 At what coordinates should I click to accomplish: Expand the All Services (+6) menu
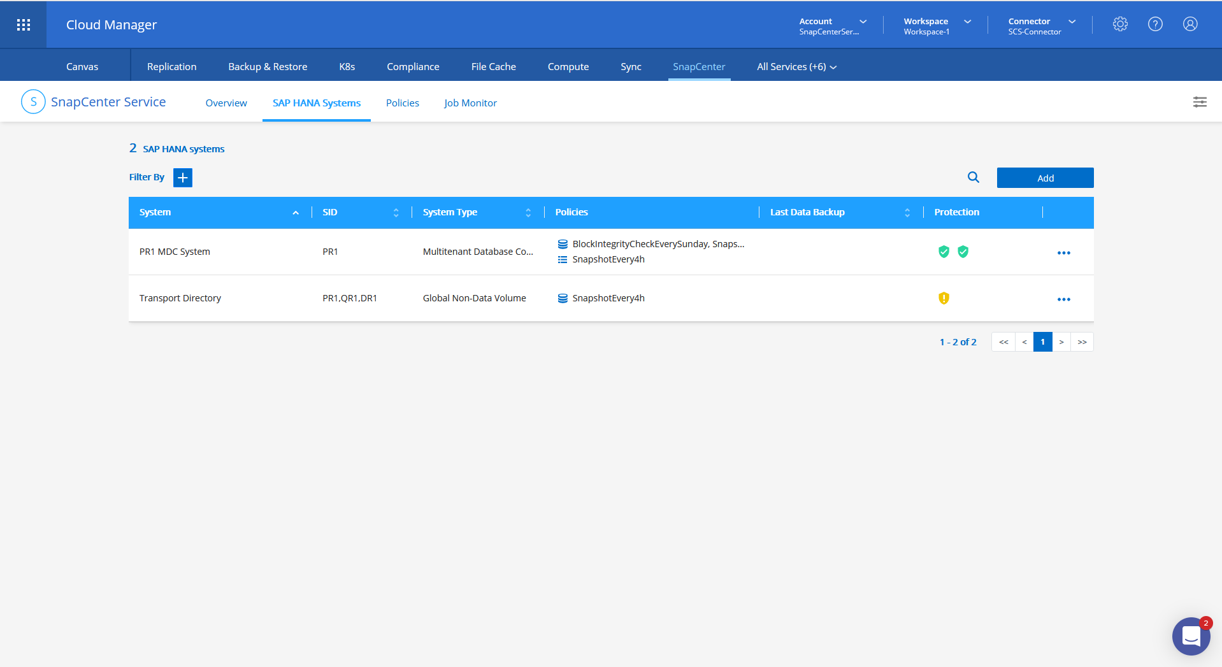point(796,67)
